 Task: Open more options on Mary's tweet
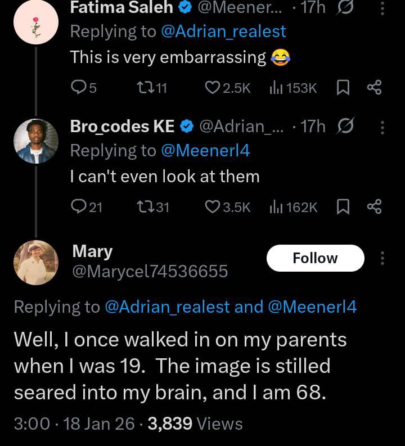click(x=382, y=258)
